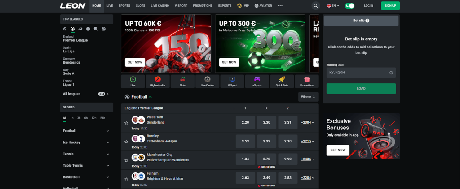460x189 pixels.
Task: Open the Live quick tile
Action: pyautogui.click(x=133, y=82)
